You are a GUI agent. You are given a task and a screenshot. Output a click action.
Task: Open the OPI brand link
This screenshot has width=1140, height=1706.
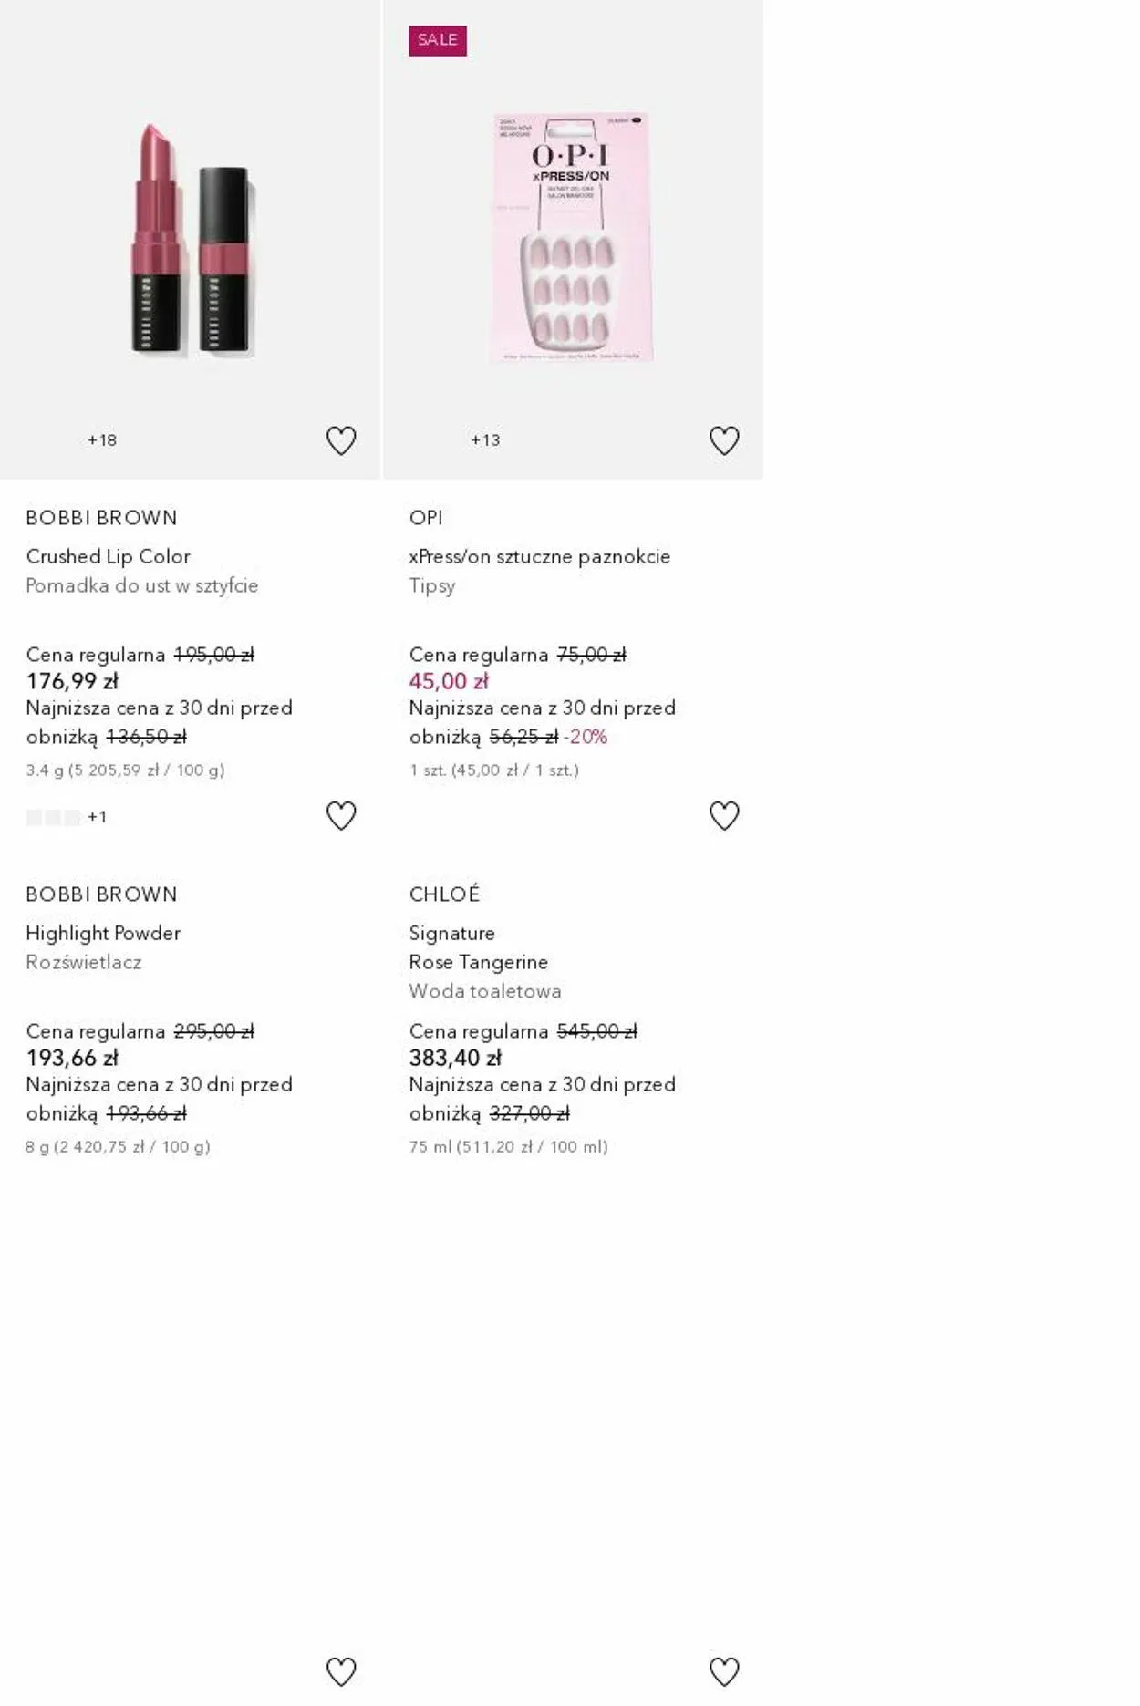426,518
